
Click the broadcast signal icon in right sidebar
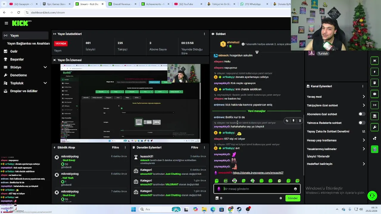[x=375, y=105]
